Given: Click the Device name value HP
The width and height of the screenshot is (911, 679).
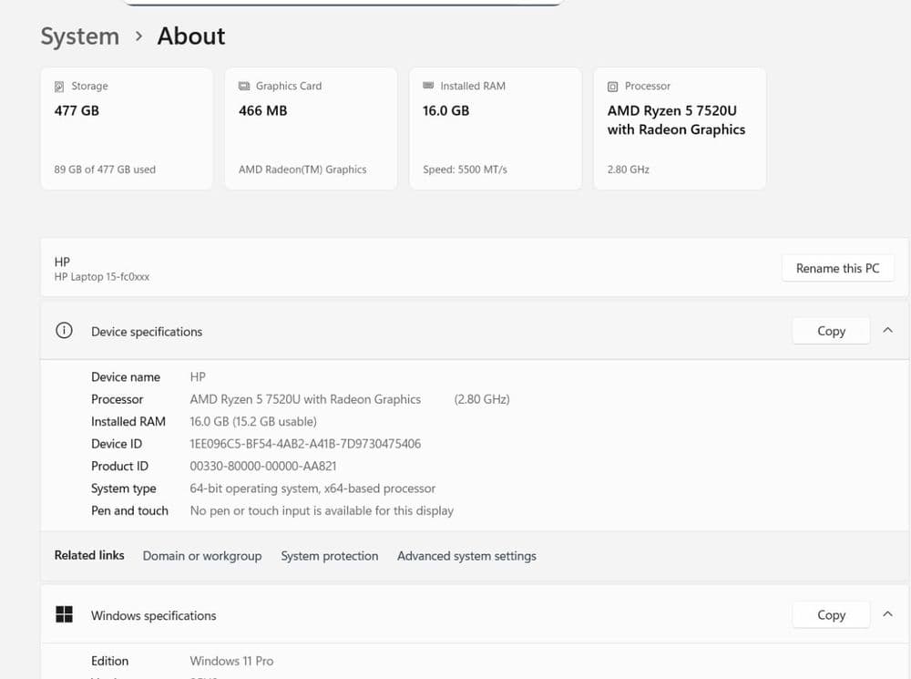Looking at the screenshot, I should tap(198, 376).
